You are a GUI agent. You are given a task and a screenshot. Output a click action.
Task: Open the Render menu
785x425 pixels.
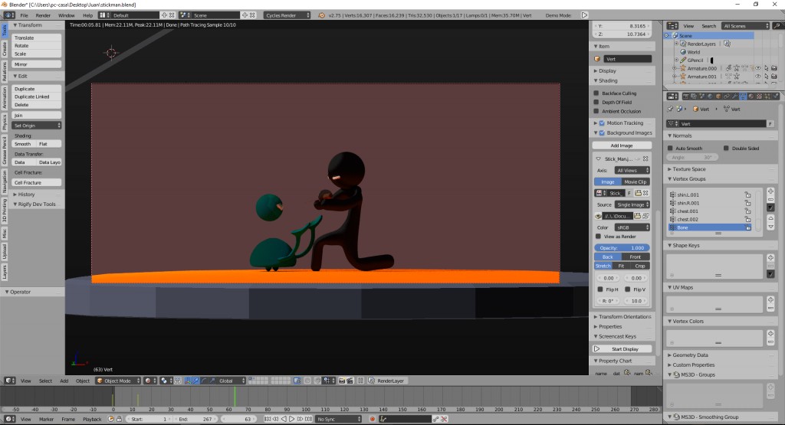coord(43,15)
